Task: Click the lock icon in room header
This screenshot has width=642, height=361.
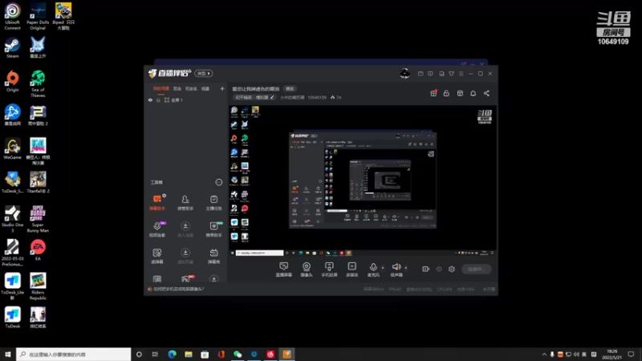Action: click(x=446, y=93)
